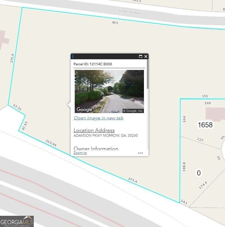Click the 453 boundary dimension label
This screenshot has width=225, height=227.
[115, 22]
